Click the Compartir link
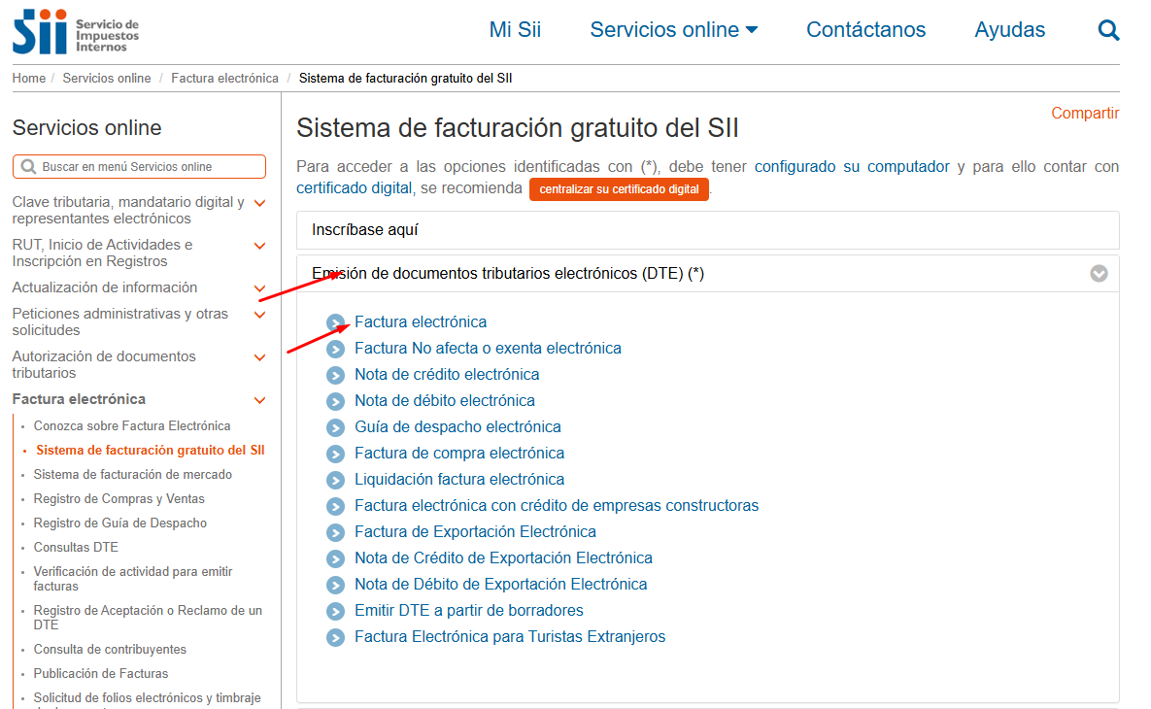Viewport: 1151px width, 709px height. pos(1085,113)
